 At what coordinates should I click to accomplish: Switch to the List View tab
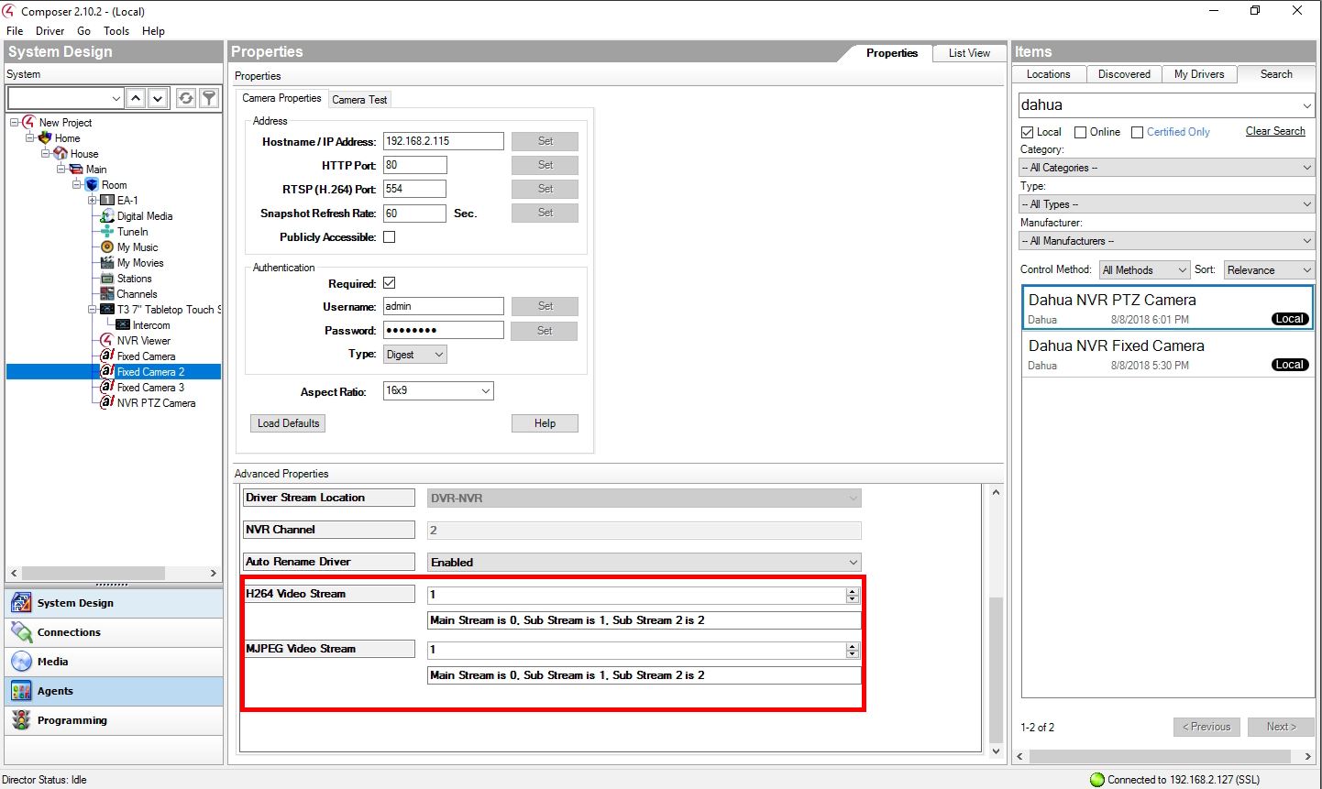(x=969, y=53)
